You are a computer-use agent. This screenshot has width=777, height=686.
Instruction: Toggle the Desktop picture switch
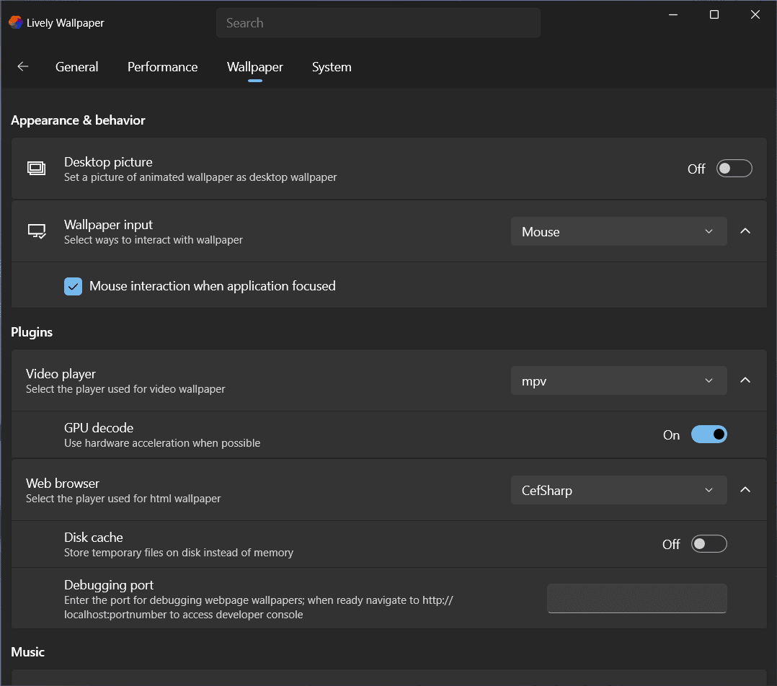click(734, 169)
